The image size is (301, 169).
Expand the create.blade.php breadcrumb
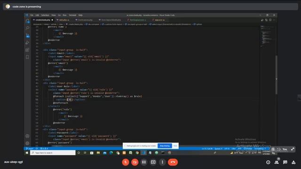pos(74,24)
